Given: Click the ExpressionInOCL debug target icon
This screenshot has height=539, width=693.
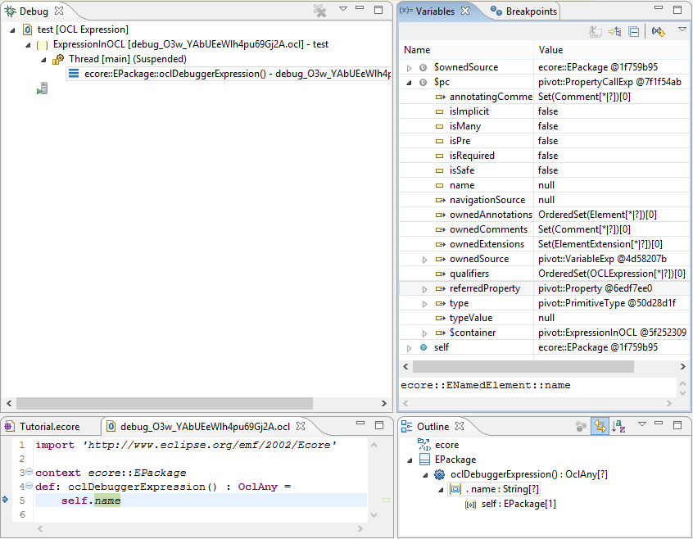Looking at the screenshot, I should click(x=43, y=44).
